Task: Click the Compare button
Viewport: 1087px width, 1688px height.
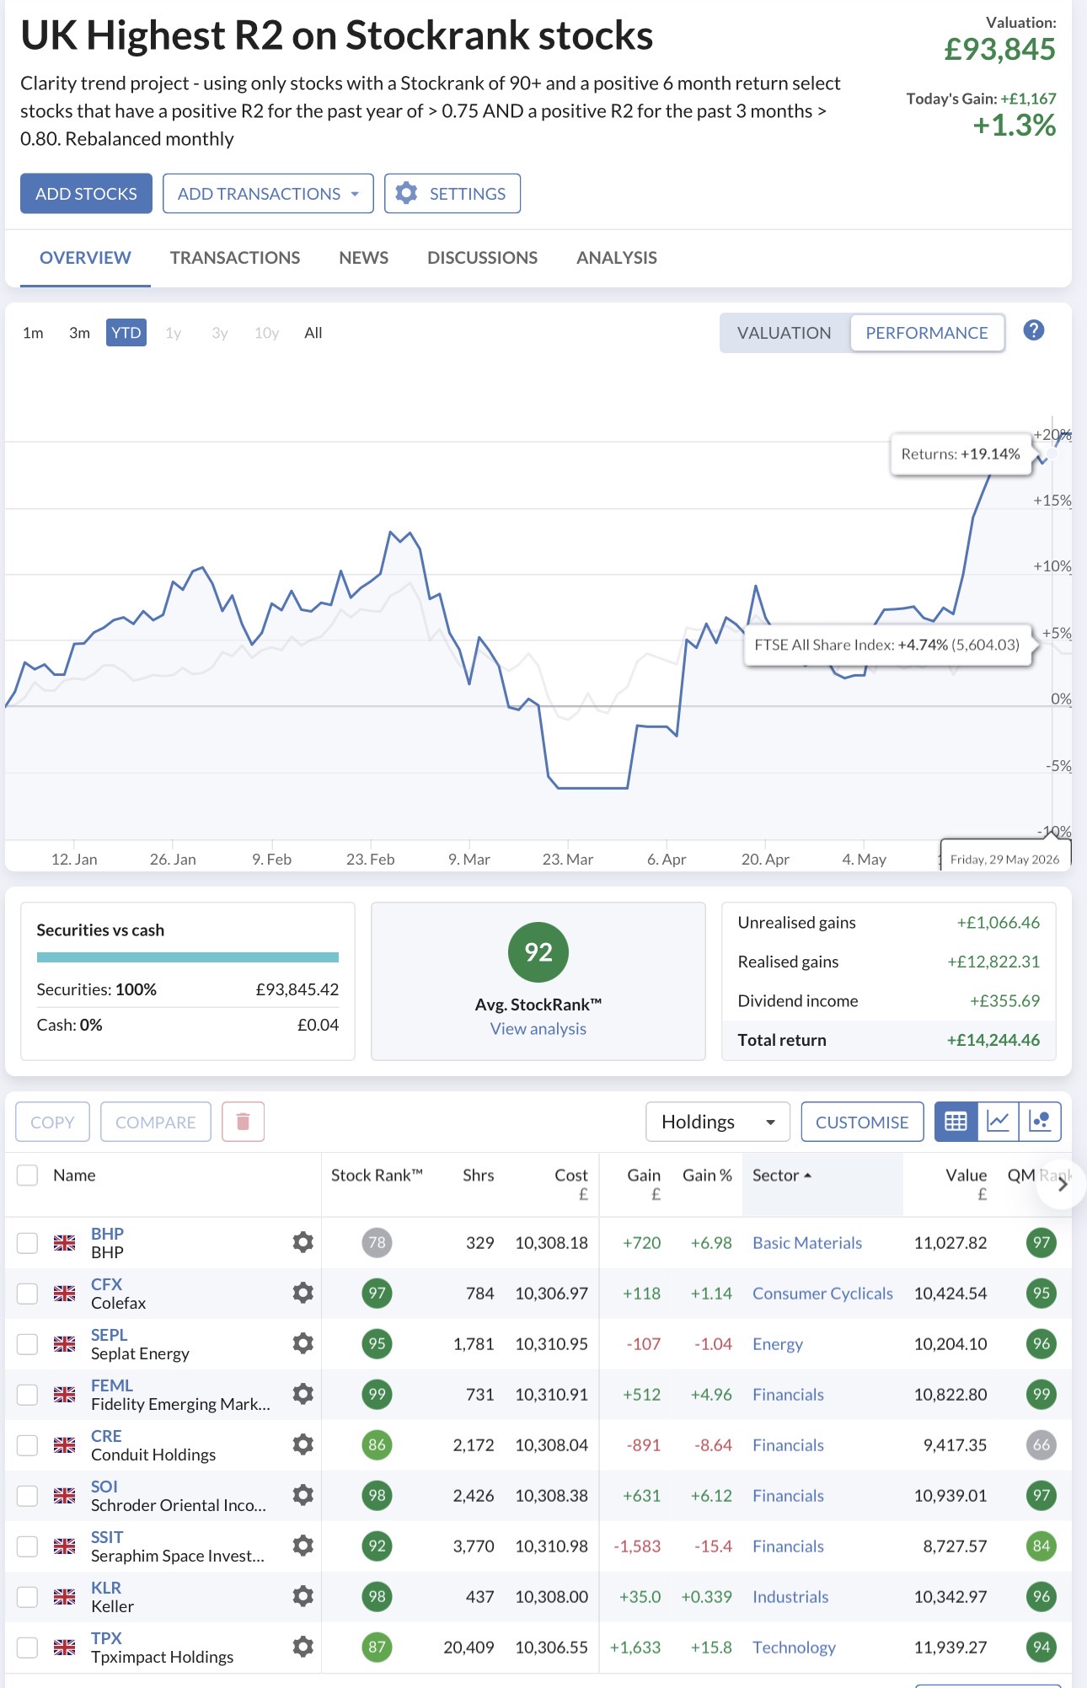Action: (156, 1122)
